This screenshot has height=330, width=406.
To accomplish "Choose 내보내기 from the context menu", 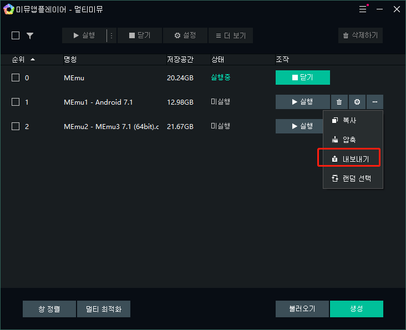I will click(353, 159).
